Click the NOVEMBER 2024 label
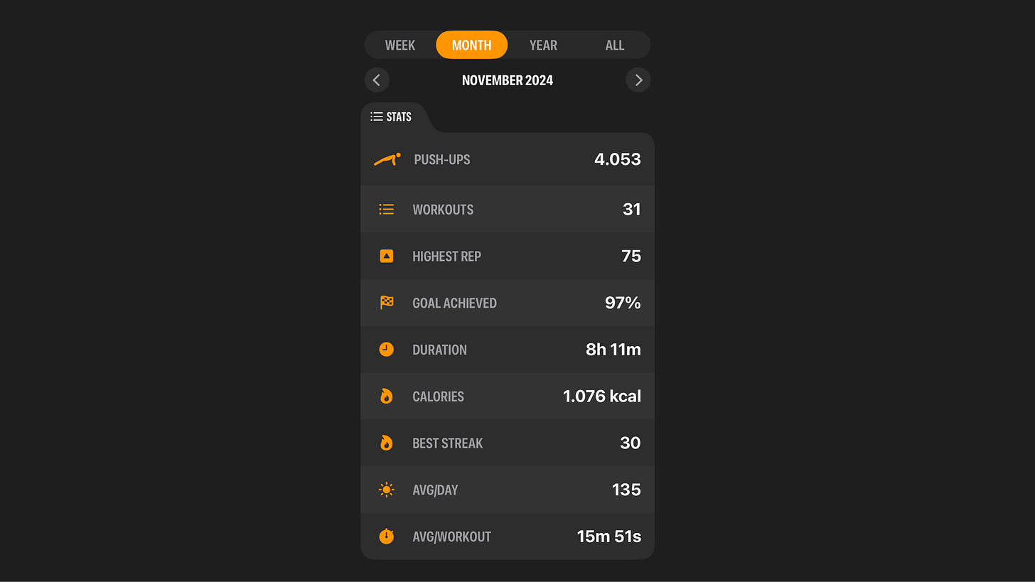Viewport: 1035px width, 582px height. (x=507, y=80)
